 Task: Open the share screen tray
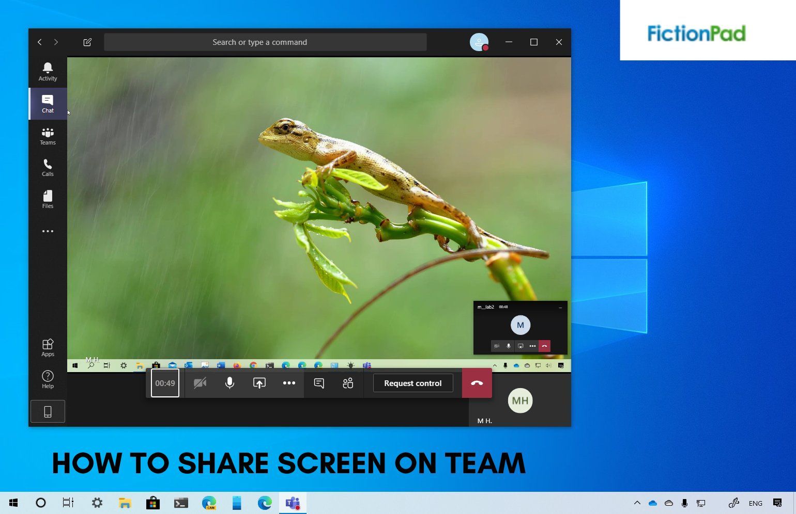coord(259,383)
